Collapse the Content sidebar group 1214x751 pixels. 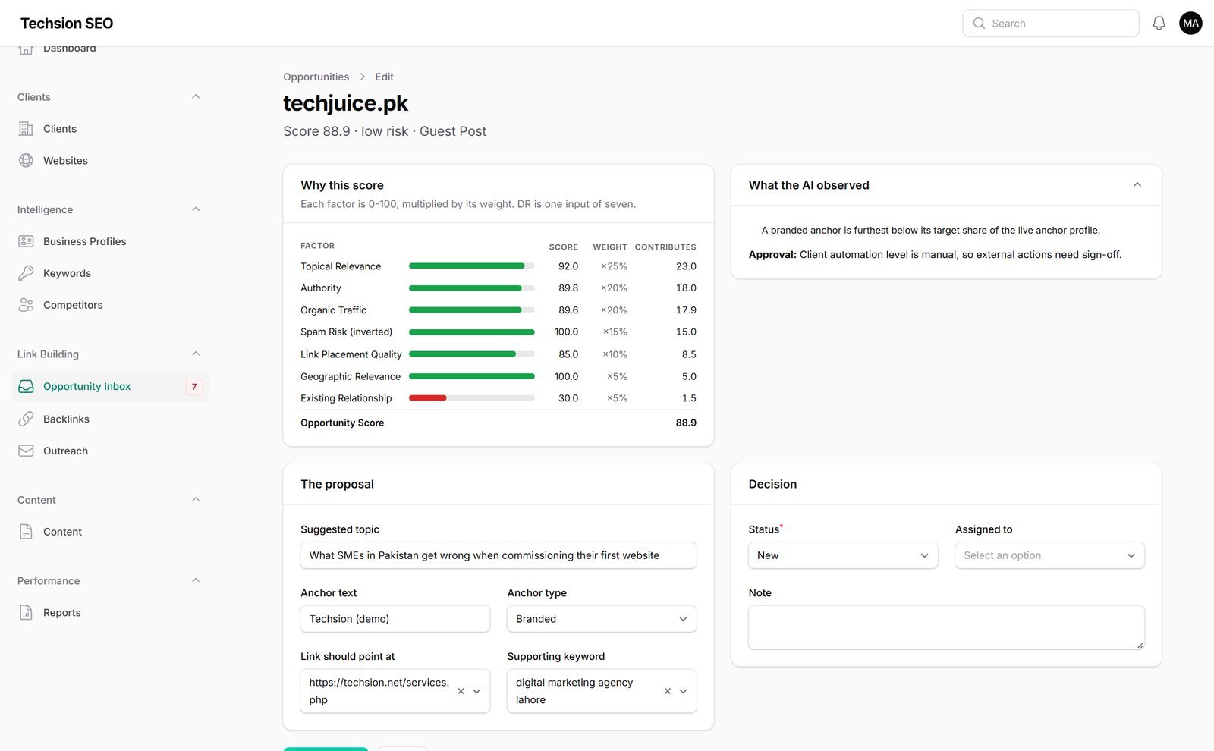[x=196, y=499]
